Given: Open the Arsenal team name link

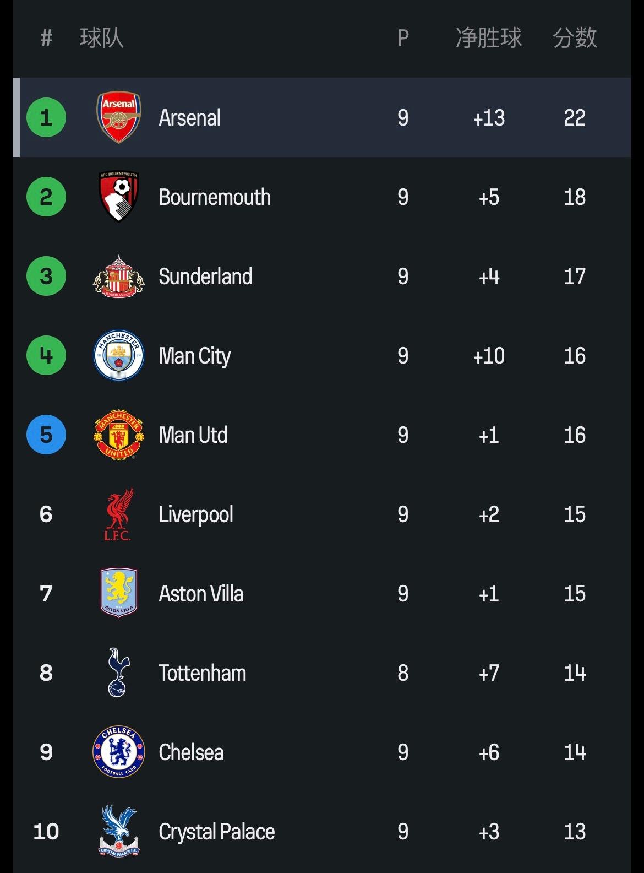Looking at the screenshot, I should click(189, 118).
